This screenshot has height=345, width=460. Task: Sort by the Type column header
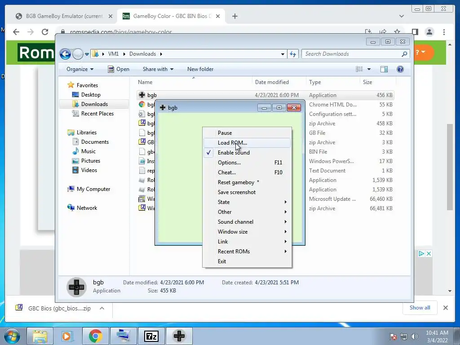[333, 82]
